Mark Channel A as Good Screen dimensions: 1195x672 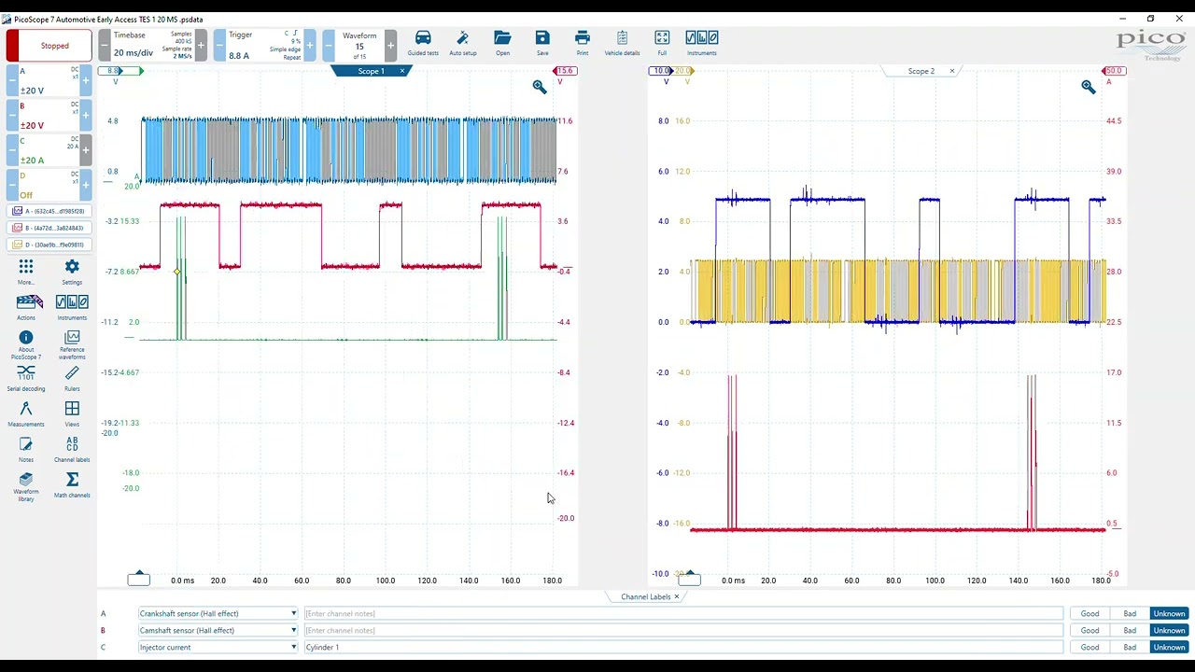(x=1090, y=613)
